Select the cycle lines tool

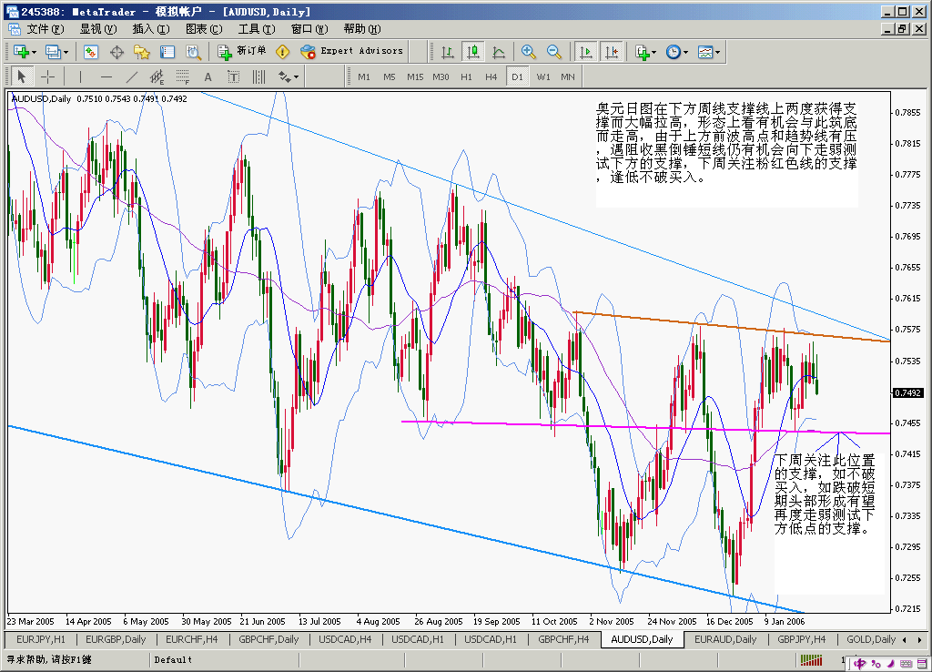[259, 76]
